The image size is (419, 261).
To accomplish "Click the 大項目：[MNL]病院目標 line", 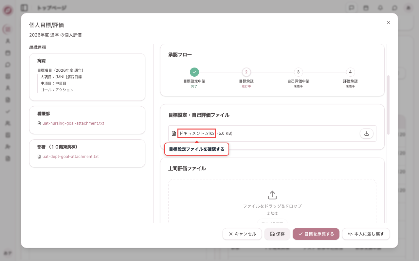I will click(x=61, y=77).
